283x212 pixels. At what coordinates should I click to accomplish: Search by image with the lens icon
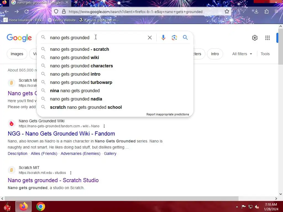174,38
